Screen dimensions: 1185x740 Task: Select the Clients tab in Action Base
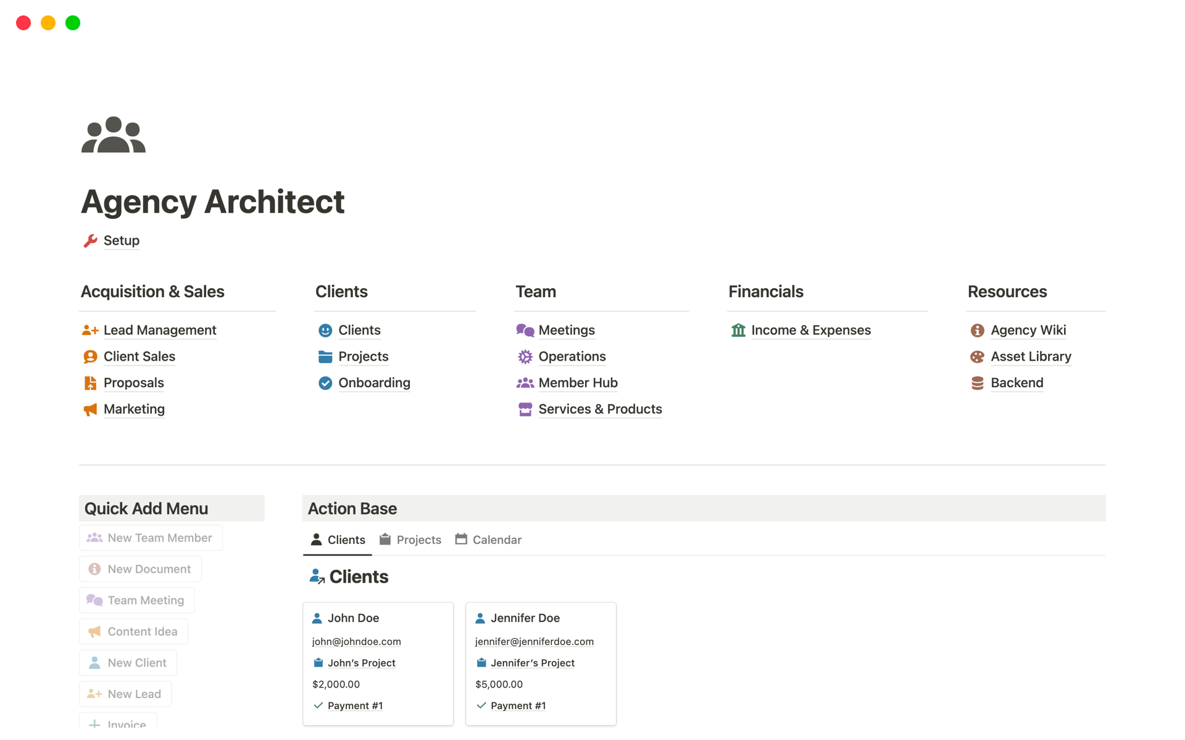pyautogui.click(x=338, y=540)
